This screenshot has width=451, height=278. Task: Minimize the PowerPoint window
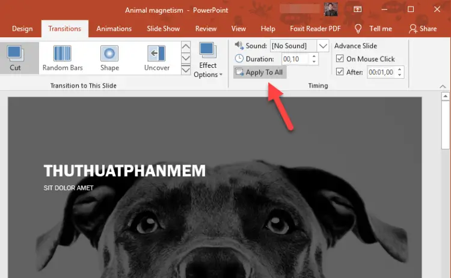click(384, 9)
